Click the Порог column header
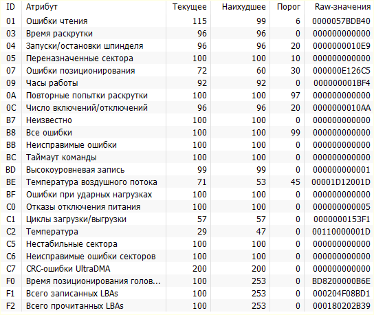The image size is (374, 315). 287,7
